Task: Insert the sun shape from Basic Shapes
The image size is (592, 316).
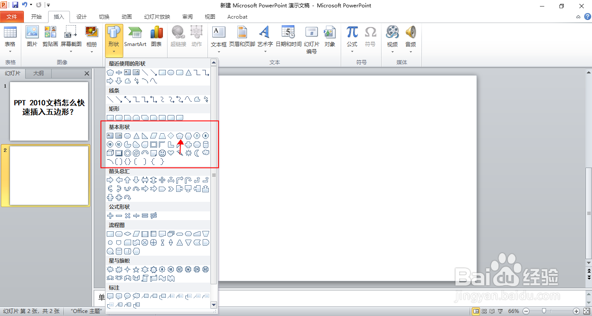Action: (188, 153)
